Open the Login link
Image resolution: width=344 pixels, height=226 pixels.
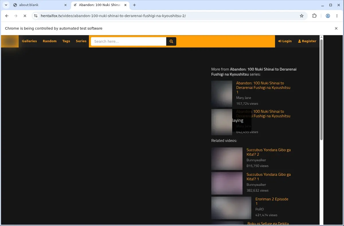285,41
